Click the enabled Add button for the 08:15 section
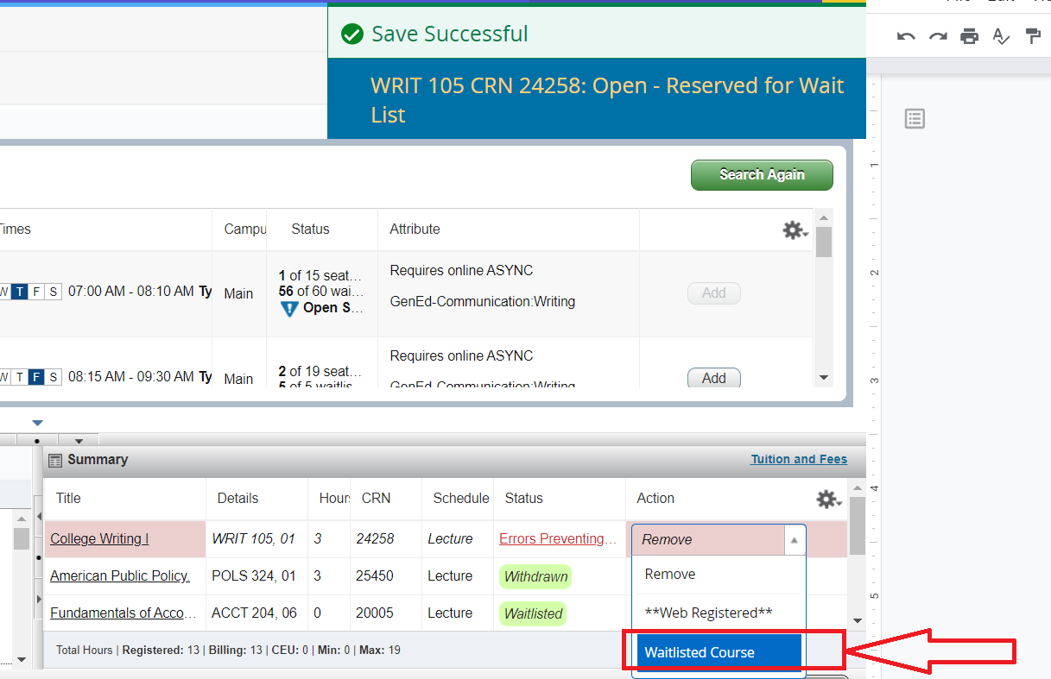This screenshot has height=679, width=1051. pos(713,378)
